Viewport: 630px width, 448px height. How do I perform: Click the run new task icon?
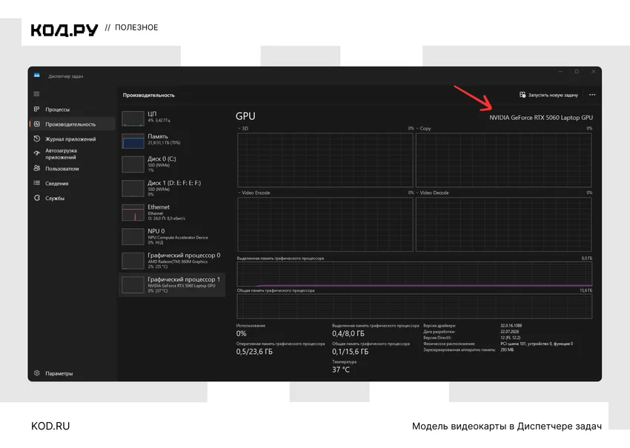pos(523,95)
